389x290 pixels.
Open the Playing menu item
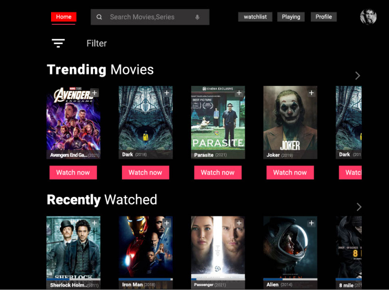(x=291, y=17)
